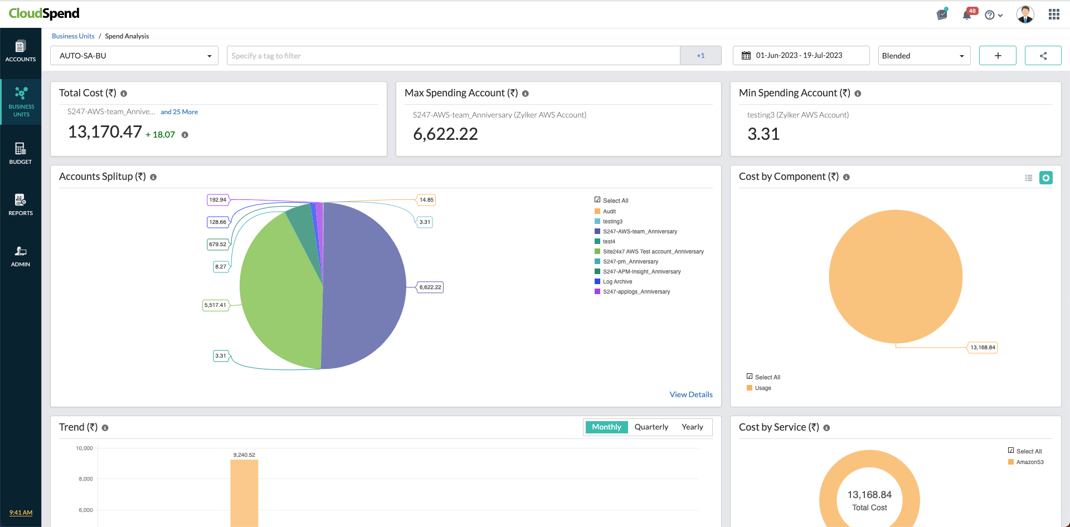This screenshot has width=1070, height=527.
Task: Switch the Trend chart to Quarterly
Action: point(651,427)
